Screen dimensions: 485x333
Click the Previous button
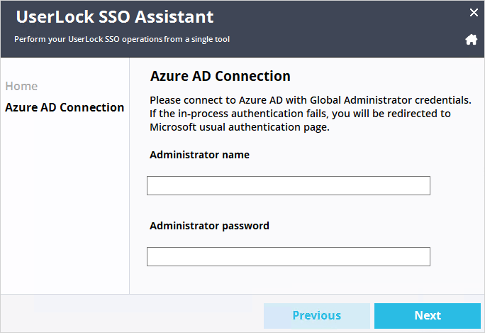click(x=317, y=316)
